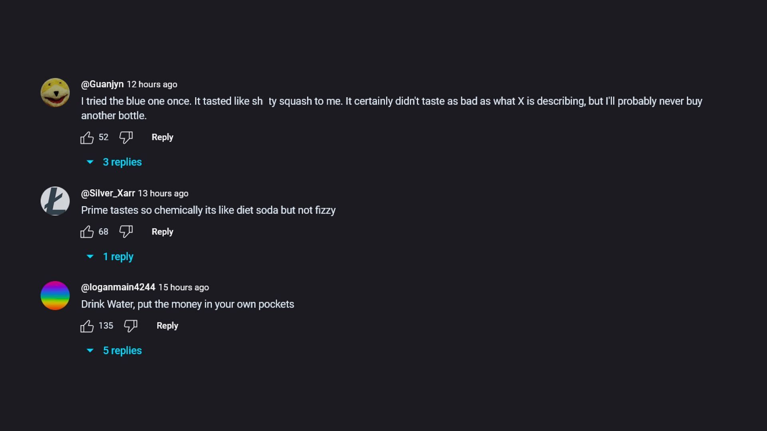The image size is (767, 431).
Task: Click the '15 hours ago' timestamp
Action: [x=184, y=288]
